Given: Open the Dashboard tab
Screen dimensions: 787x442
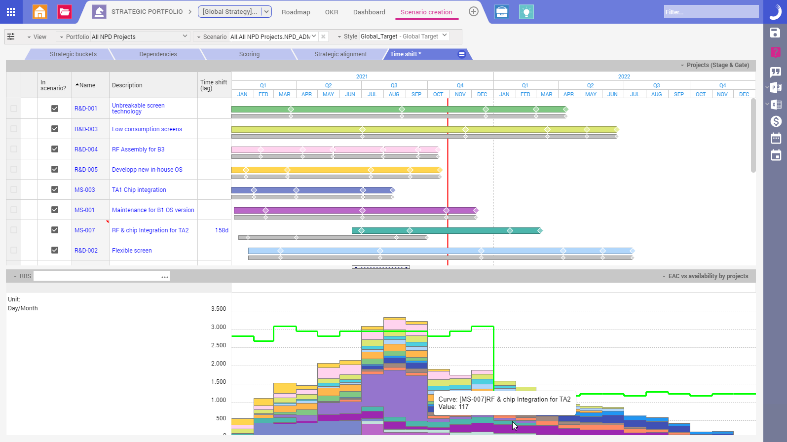Looking at the screenshot, I should point(369,12).
